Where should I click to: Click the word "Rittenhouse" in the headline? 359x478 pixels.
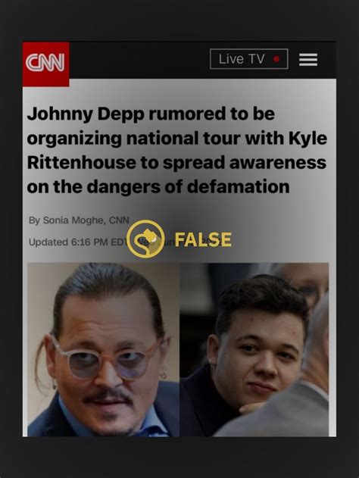click(81, 162)
